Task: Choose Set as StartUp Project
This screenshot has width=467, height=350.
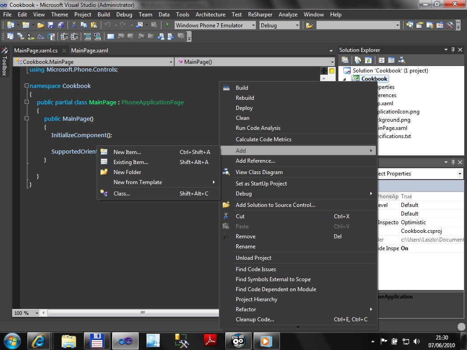Action: [x=298, y=184]
